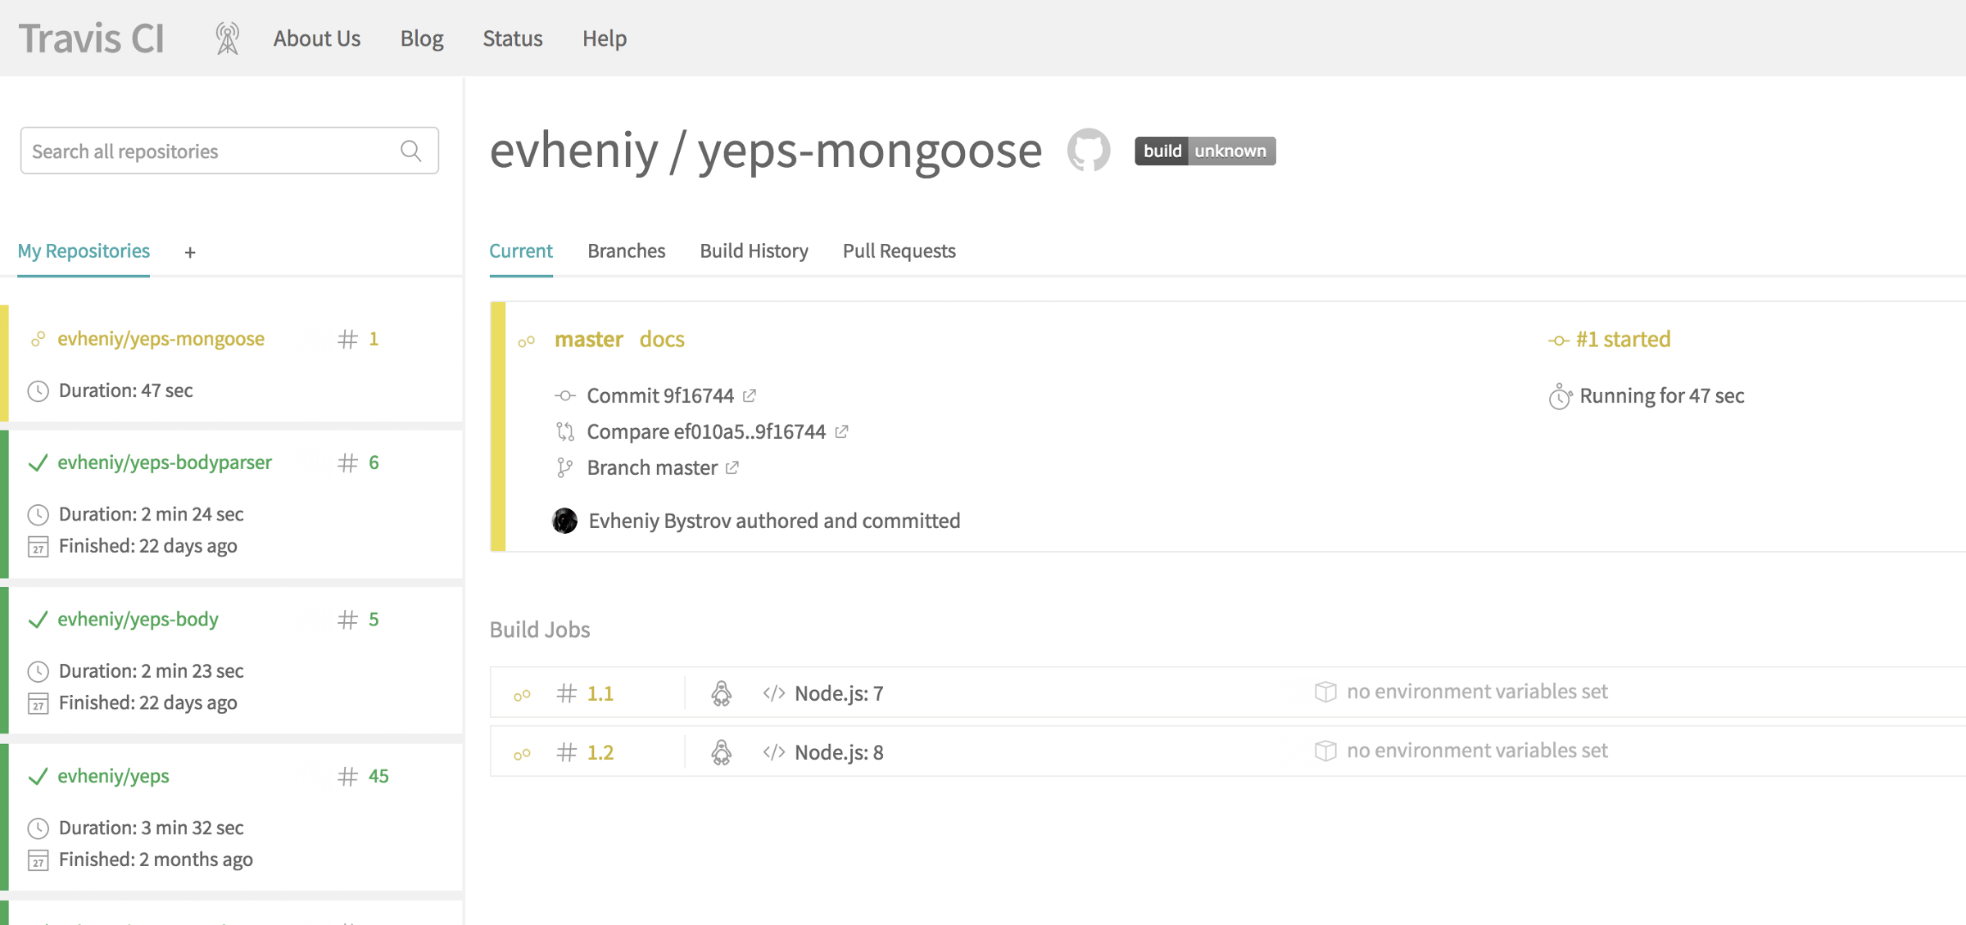The width and height of the screenshot is (1966, 925).
Task: Click the build unknown status badge
Action: [1204, 151]
